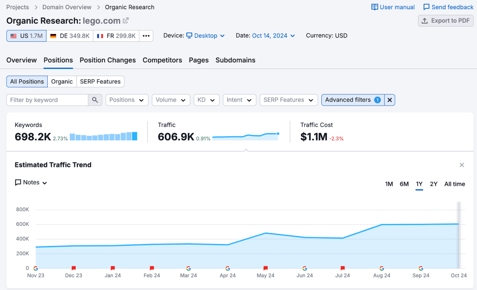The image size is (477, 290).
Task: Select All Positions filter
Action: point(27,81)
